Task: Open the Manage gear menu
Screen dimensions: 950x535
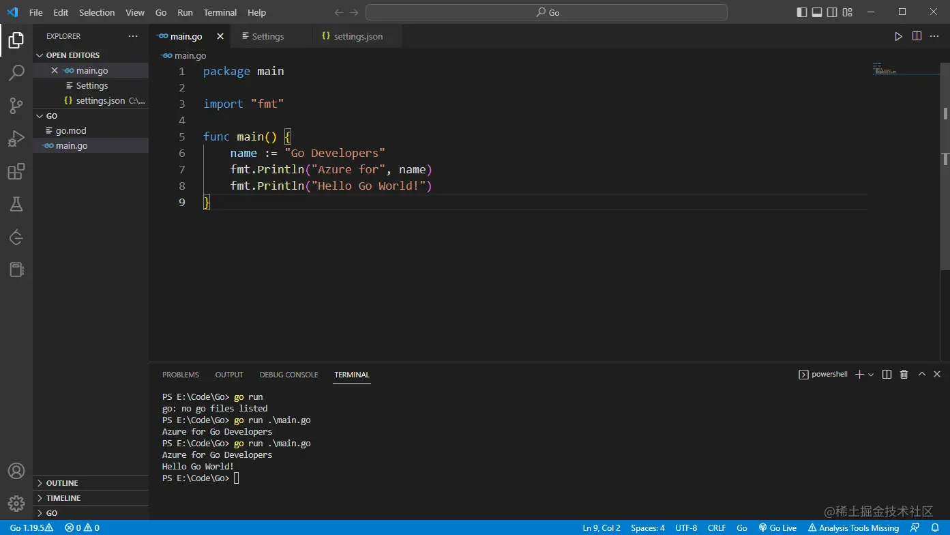Action: click(16, 504)
